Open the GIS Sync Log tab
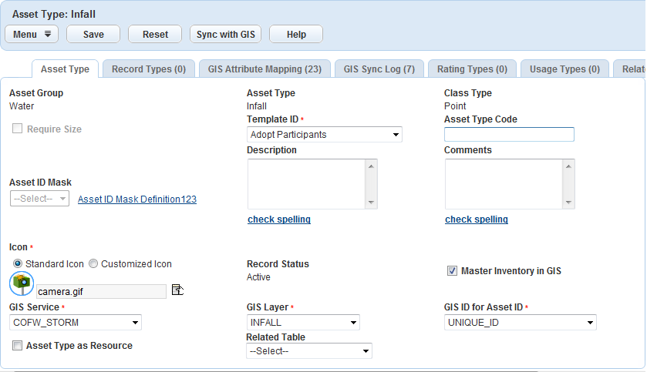This screenshot has width=647, height=372. click(x=379, y=69)
